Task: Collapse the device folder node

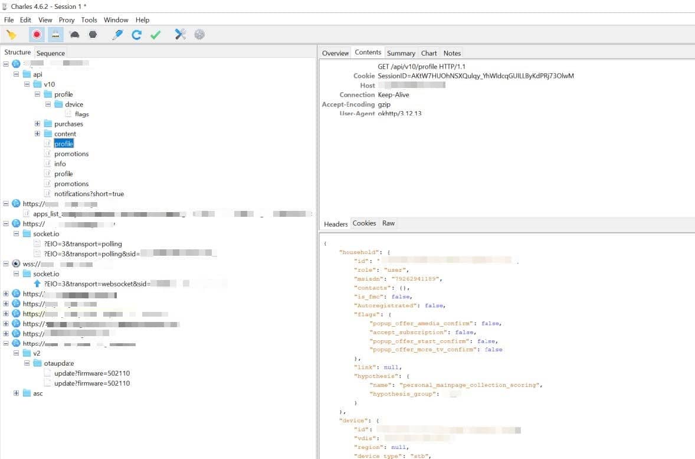Action: (x=48, y=105)
